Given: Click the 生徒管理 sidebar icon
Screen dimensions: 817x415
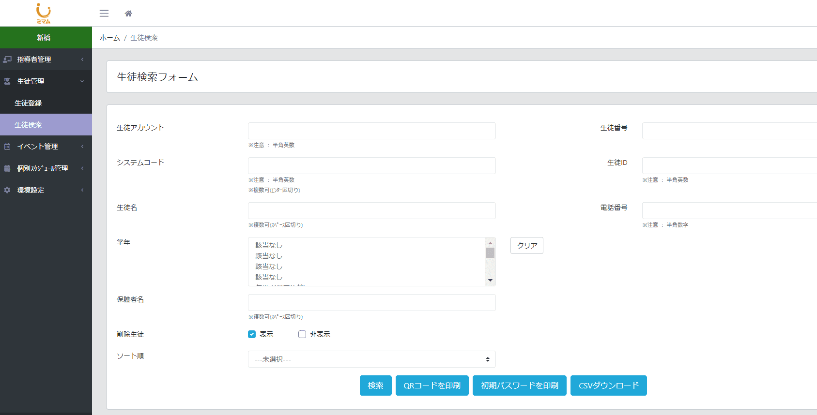Looking at the screenshot, I should point(7,81).
